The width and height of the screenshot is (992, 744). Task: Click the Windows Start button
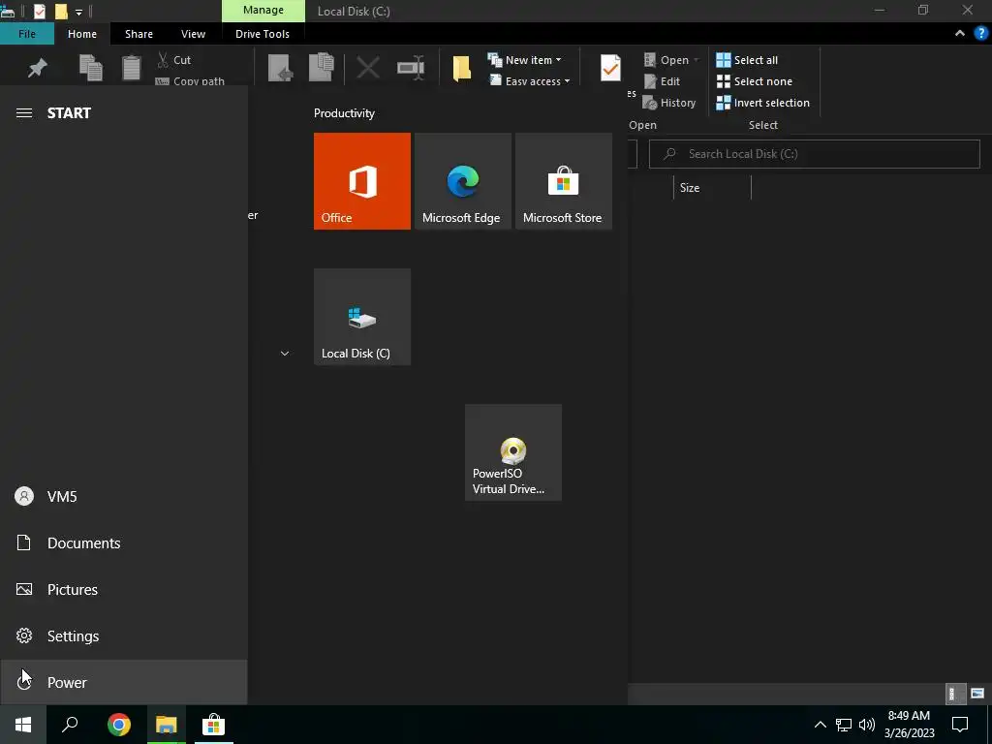tap(23, 725)
